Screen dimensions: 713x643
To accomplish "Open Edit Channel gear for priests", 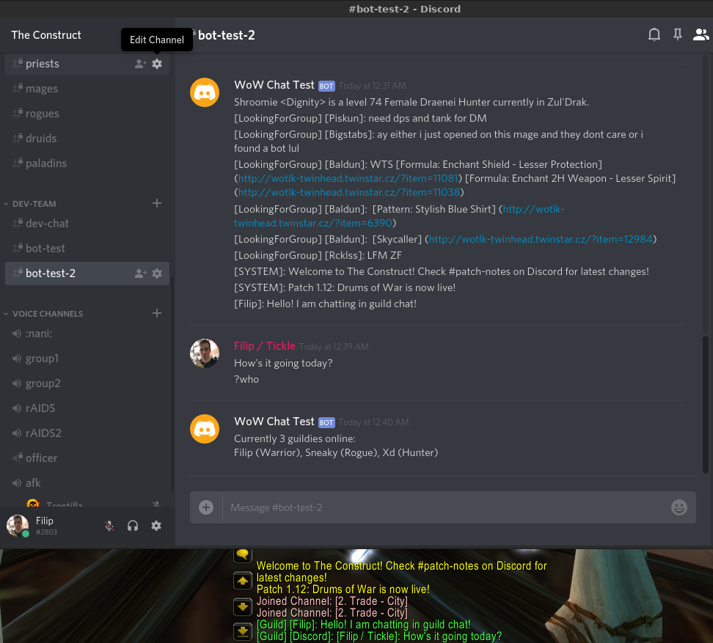I will point(157,64).
